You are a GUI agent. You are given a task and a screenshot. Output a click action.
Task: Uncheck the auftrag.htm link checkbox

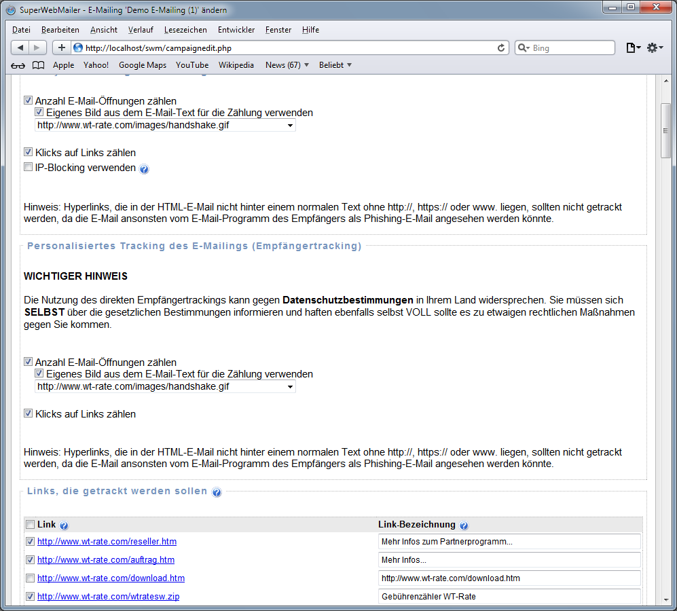click(x=31, y=559)
